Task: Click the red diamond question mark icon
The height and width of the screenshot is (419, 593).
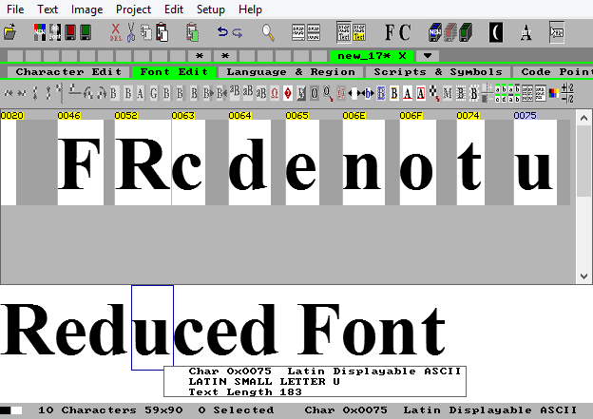Action: point(288,93)
